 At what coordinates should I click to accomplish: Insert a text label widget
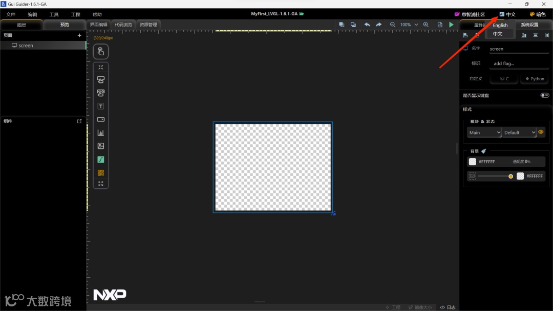click(x=101, y=106)
